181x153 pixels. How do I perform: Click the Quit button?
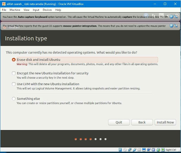click(119, 122)
